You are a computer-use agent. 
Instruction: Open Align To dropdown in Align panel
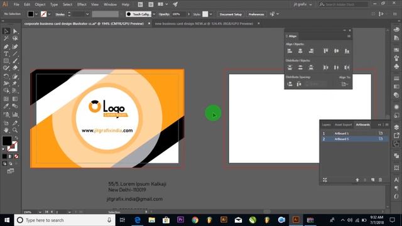tap(345, 84)
